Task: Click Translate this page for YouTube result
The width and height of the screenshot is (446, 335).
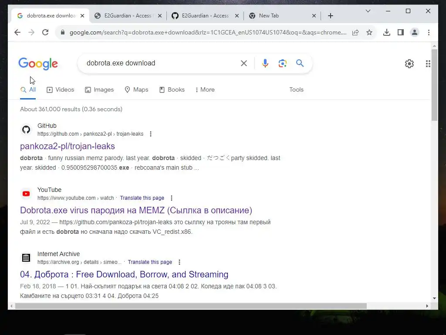Action: pyautogui.click(x=142, y=198)
